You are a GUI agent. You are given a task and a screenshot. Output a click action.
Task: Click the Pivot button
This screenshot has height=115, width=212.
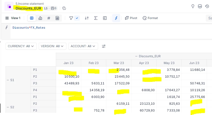click(x=131, y=18)
